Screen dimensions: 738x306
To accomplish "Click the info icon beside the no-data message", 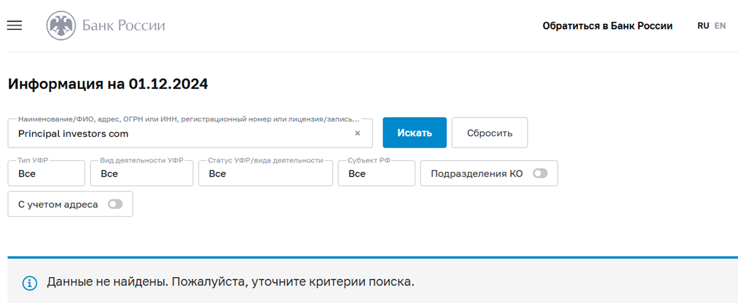I will click(x=30, y=282).
